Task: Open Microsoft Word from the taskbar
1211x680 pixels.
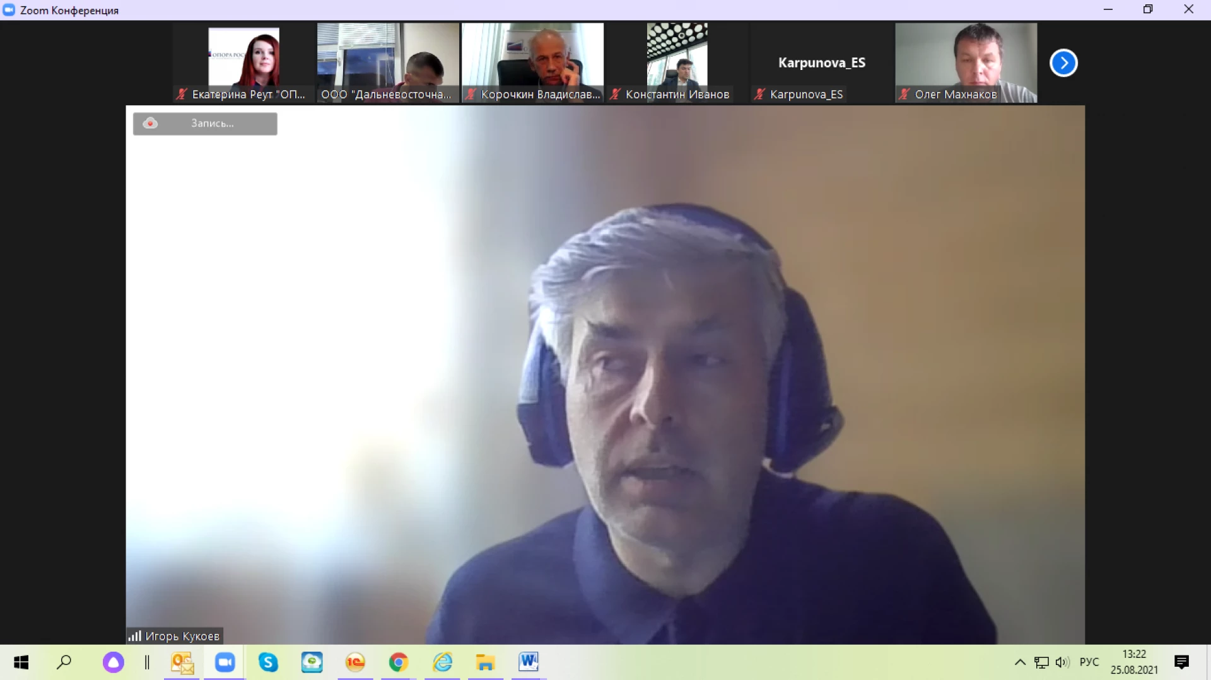Action: (x=529, y=662)
